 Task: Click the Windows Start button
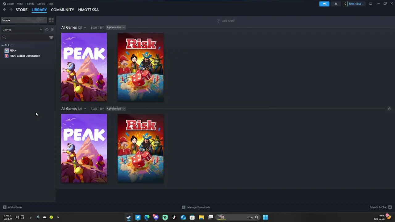point(265,217)
